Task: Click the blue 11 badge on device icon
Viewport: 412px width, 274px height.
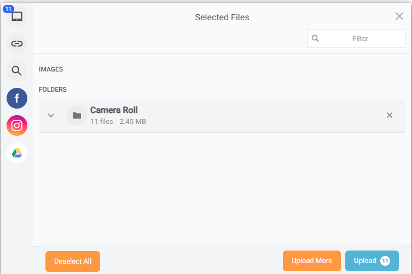Action: (x=8, y=9)
